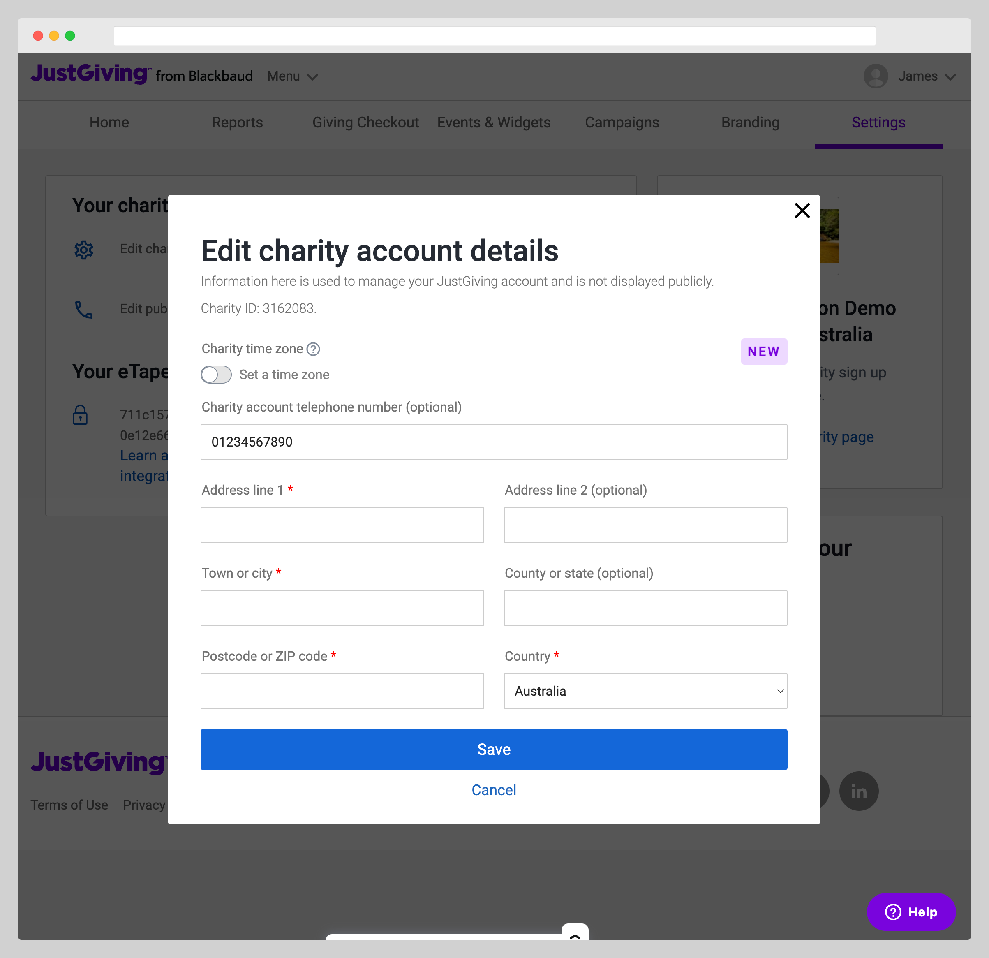The image size is (989, 958).
Task: Click the JustGiving logo in the header
Action: click(x=91, y=74)
